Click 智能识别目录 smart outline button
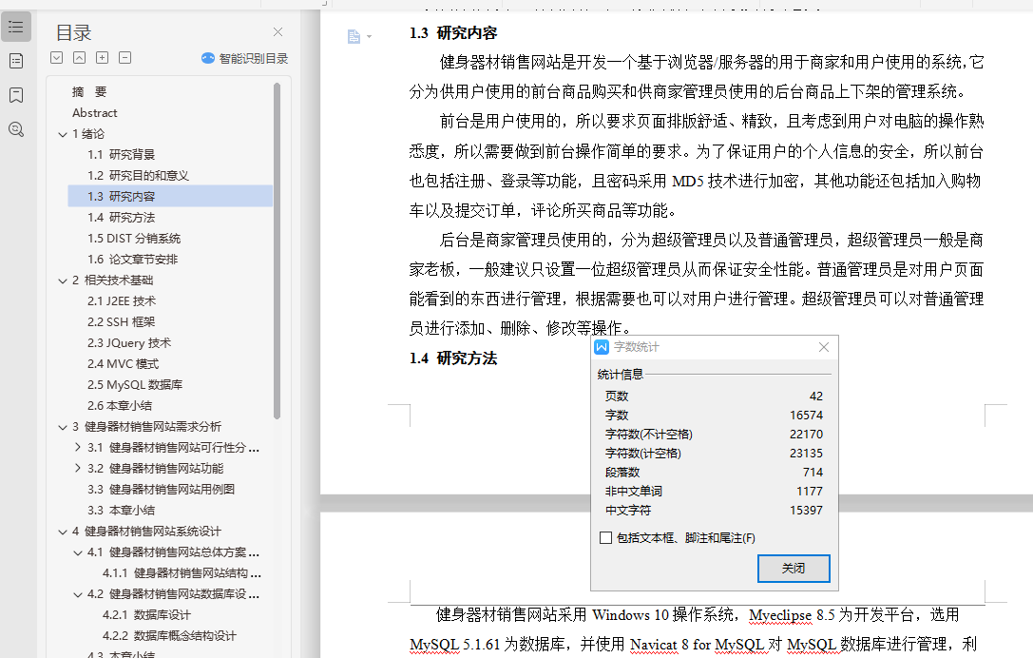 point(244,58)
